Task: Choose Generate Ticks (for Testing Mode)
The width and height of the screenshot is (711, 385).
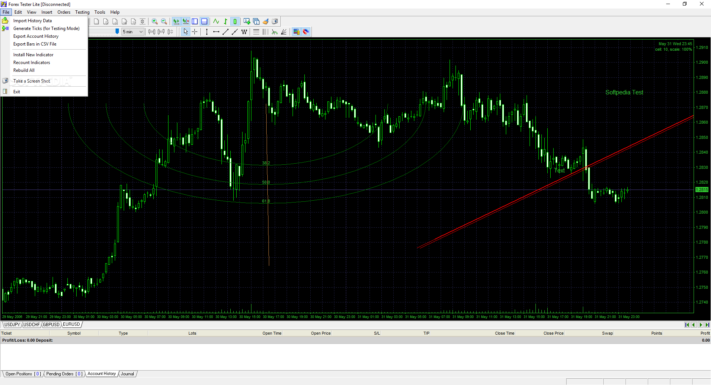Action: [x=44, y=29]
